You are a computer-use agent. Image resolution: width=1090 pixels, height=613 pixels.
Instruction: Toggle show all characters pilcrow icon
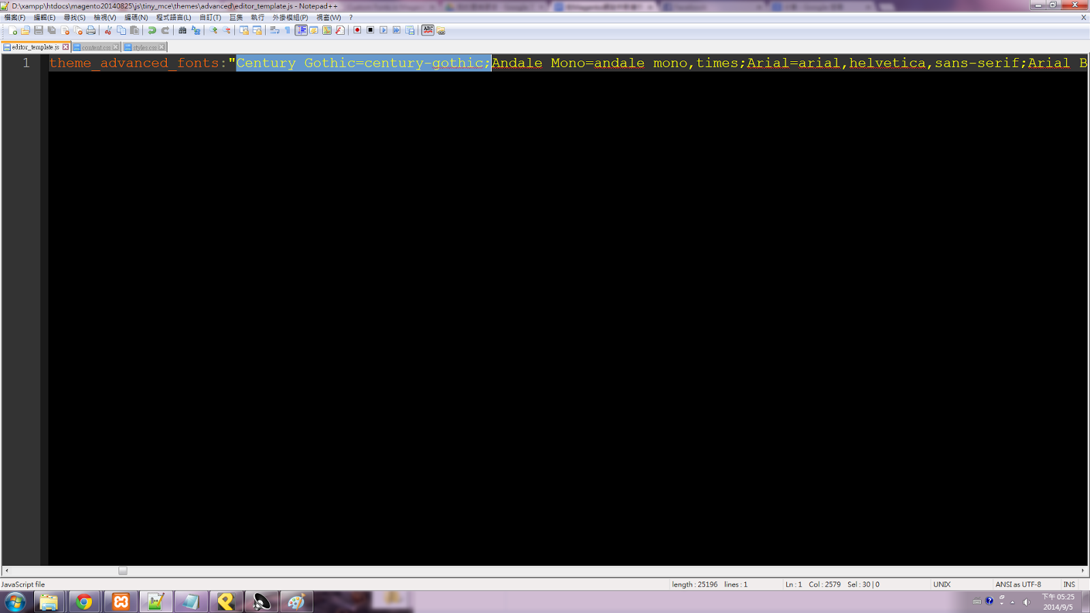point(287,31)
